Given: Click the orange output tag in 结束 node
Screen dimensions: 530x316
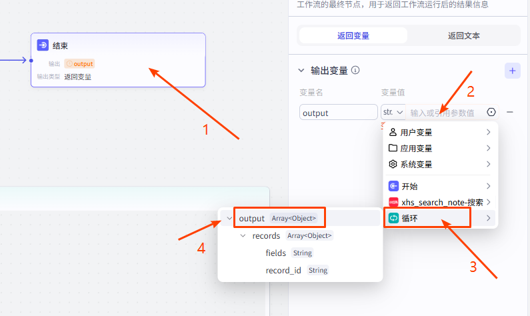Looking at the screenshot, I should (x=79, y=63).
